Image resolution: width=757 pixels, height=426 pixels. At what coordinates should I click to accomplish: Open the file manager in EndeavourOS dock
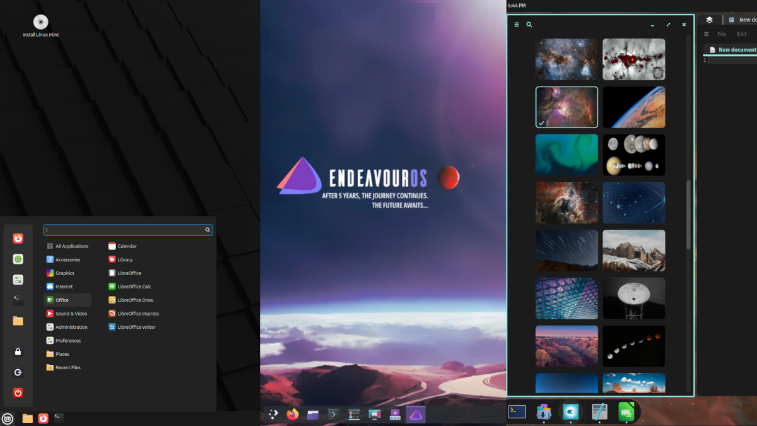314,415
